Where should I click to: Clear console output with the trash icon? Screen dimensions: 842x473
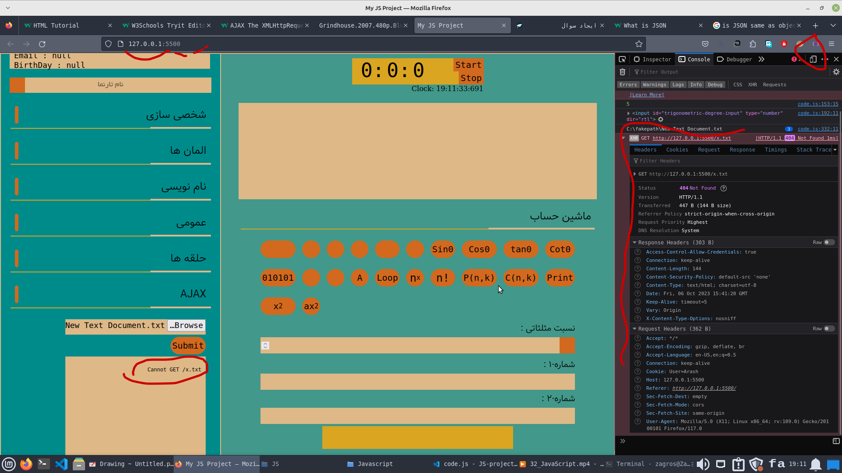[x=622, y=72]
